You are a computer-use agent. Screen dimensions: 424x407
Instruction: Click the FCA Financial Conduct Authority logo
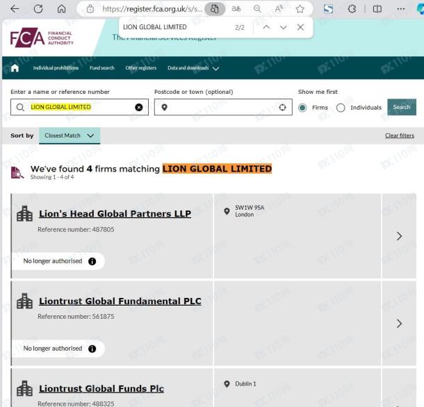42,38
